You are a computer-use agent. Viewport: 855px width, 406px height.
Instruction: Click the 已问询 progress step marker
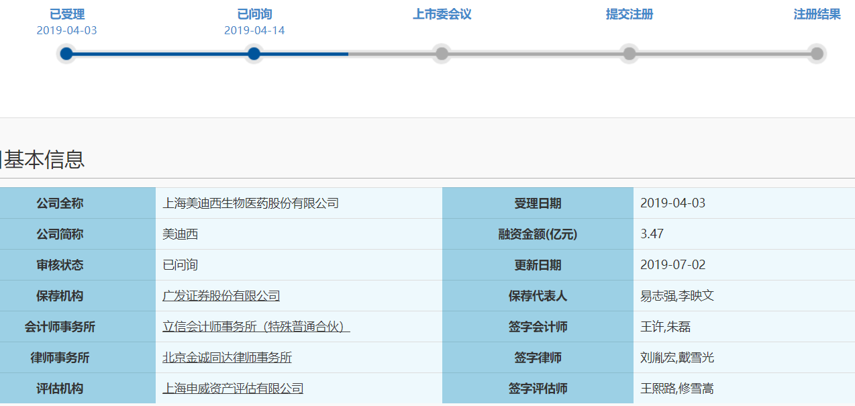[x=254, y=54]
